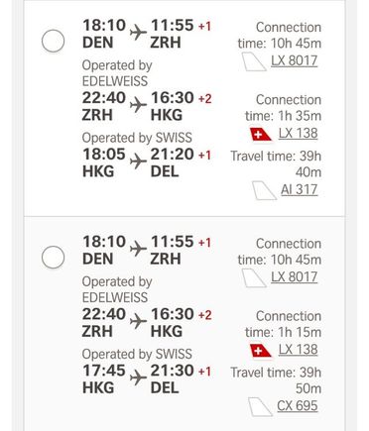
Task: Click plane icon between 18:05 HKG and DEL
Action: [x=138, y=162]
